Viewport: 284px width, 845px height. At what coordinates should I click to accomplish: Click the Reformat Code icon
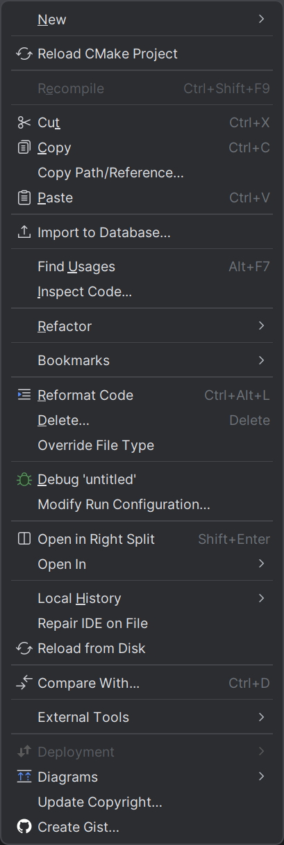coord(24,395)
